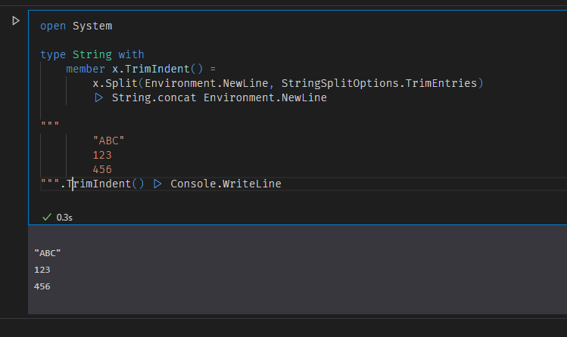Click 'x.TrimIndent()' in the member definition
This screenshot has height=337, width=567.
[157, 69]
